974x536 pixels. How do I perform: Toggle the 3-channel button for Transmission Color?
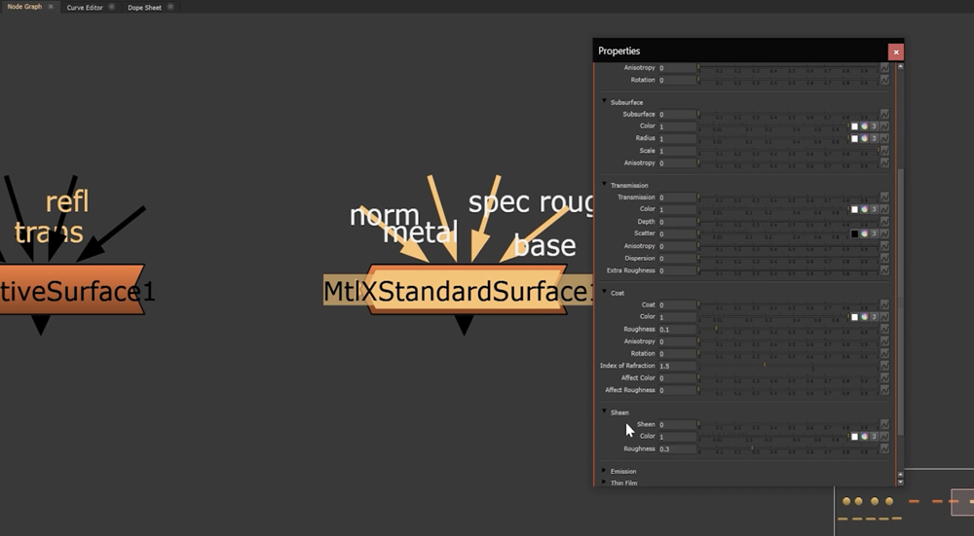point(874,209)
